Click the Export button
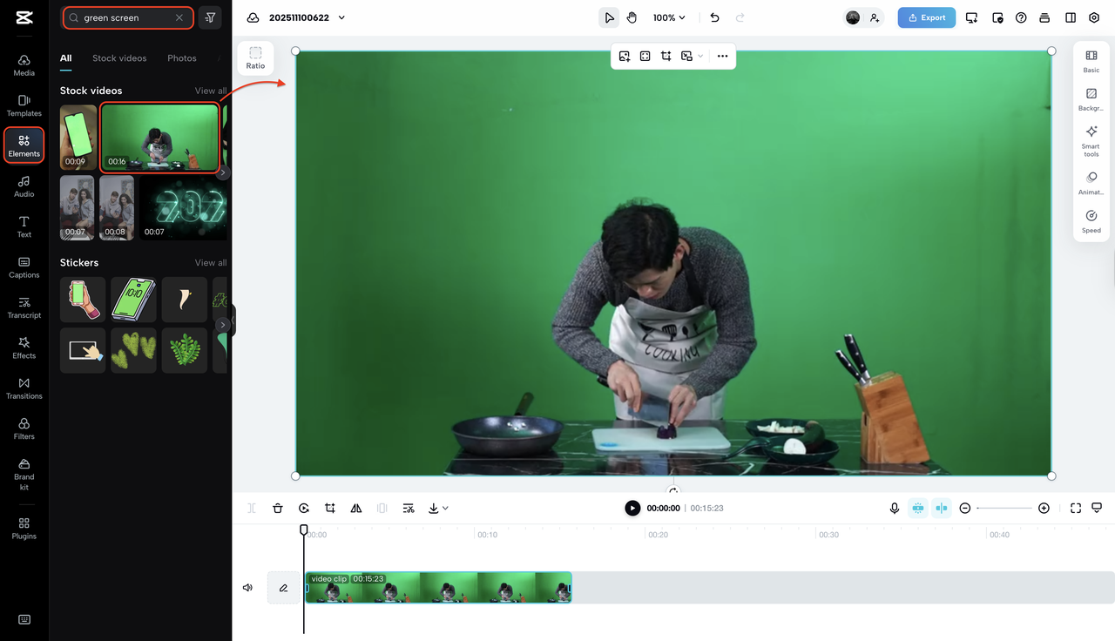1115x641 pixels. 926,17
